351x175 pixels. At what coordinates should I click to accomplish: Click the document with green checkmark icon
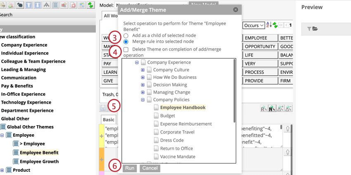point(11,5)
